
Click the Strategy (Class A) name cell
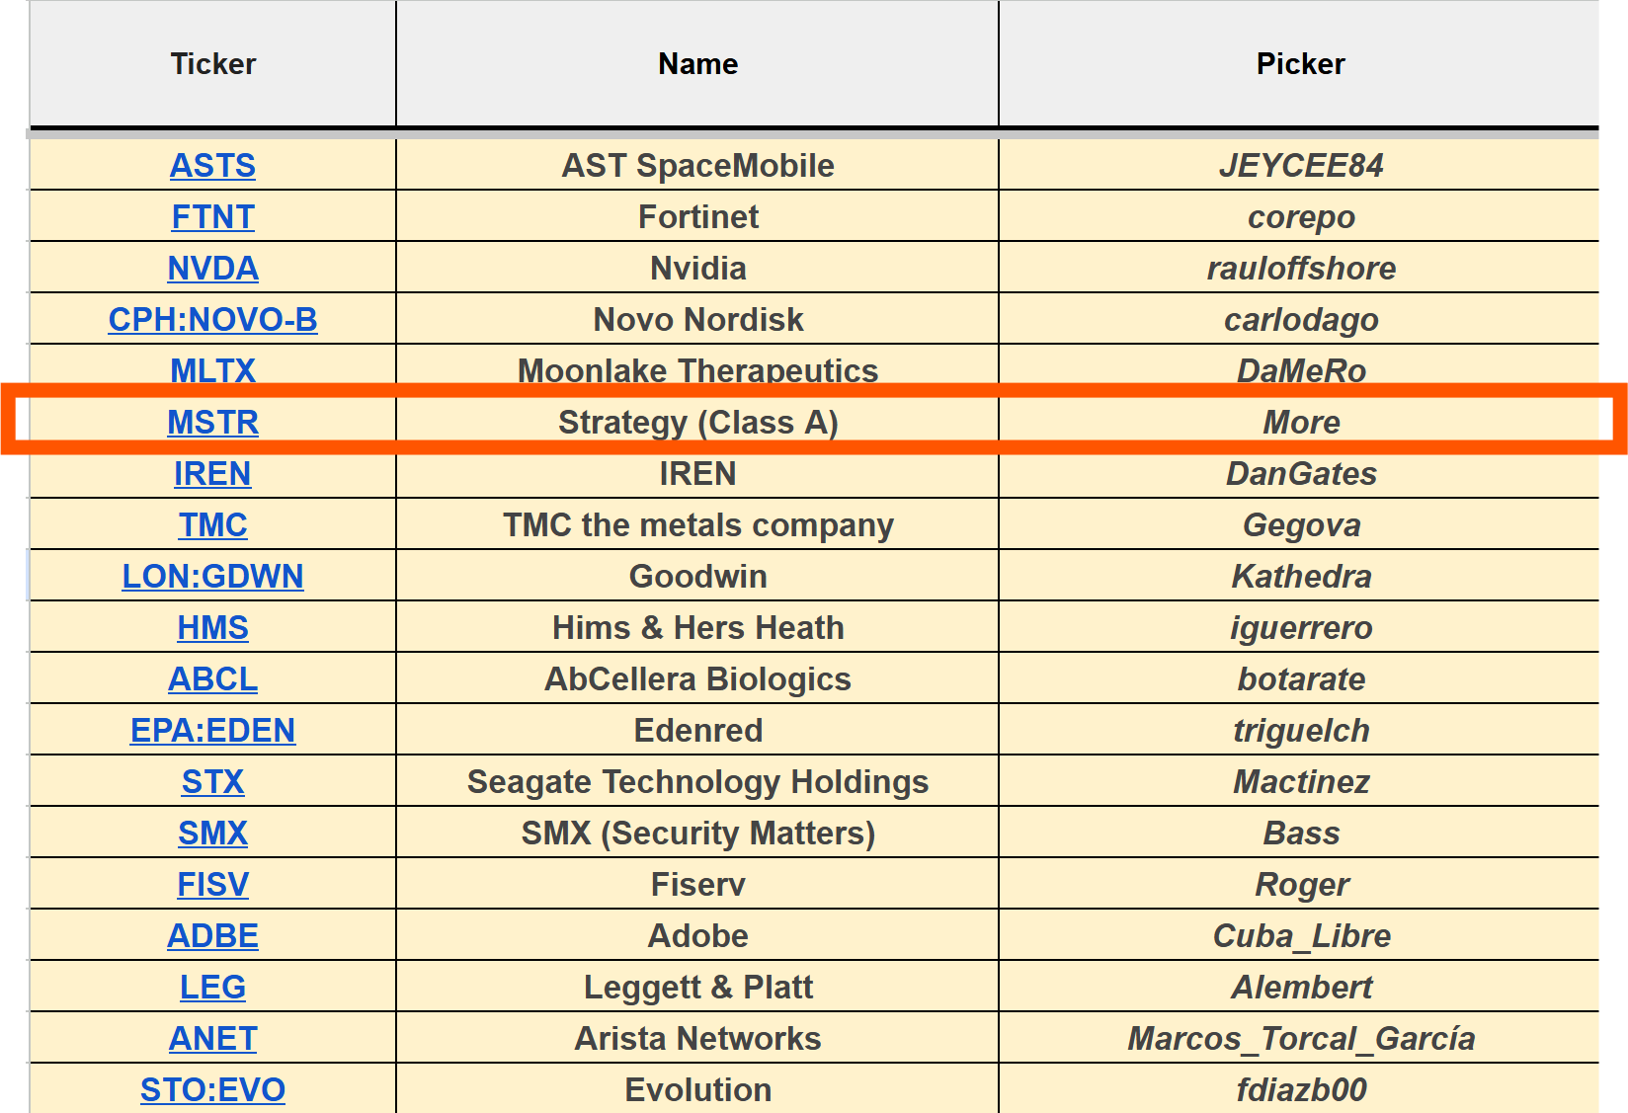[x=697, y=423]
